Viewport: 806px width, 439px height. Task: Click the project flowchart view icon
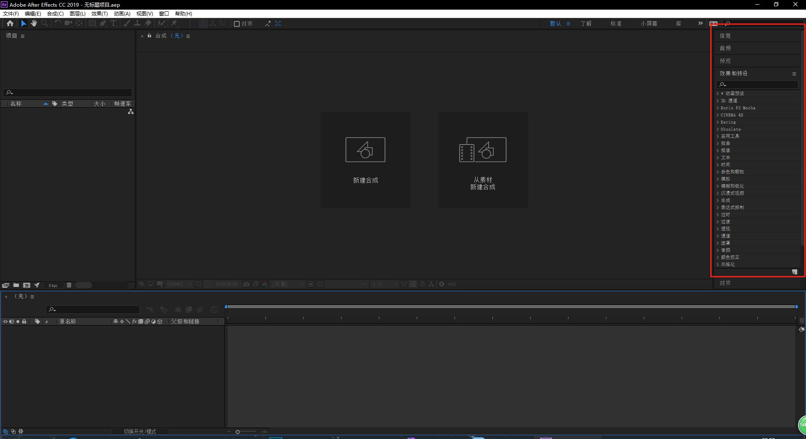coord(131,111)
